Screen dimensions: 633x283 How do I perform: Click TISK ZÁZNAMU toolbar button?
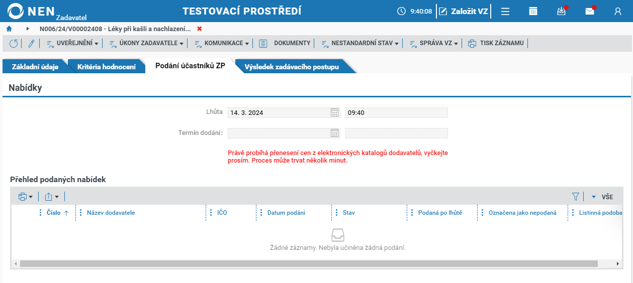pyautogui.click(x=496, y=43)
